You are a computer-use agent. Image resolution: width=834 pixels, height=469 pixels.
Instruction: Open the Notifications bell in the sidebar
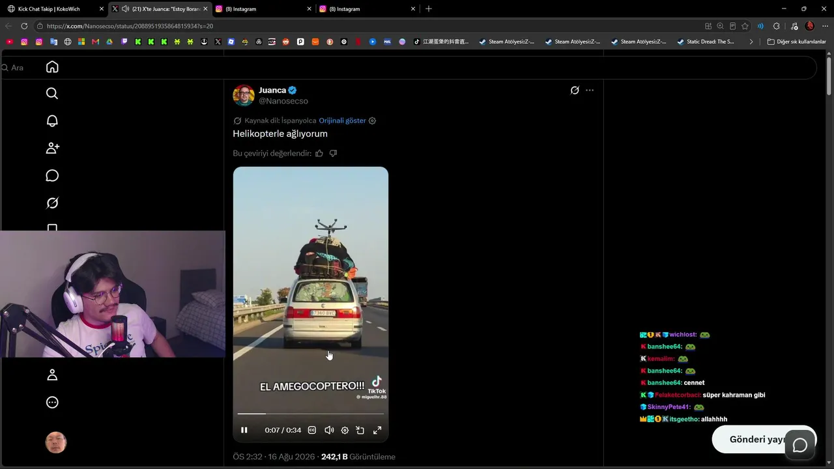click(x=52, y=121)
